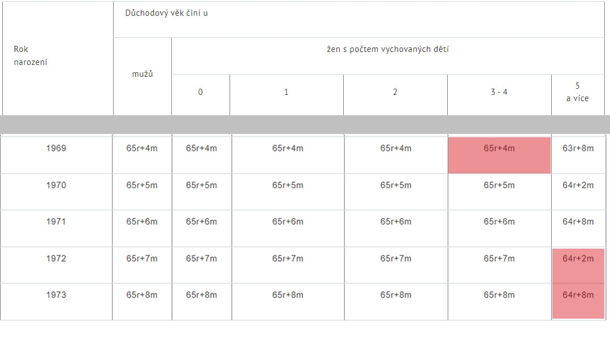Click the 'Rok narození' header cell
The image size is (610, 339).
(58, 58)
